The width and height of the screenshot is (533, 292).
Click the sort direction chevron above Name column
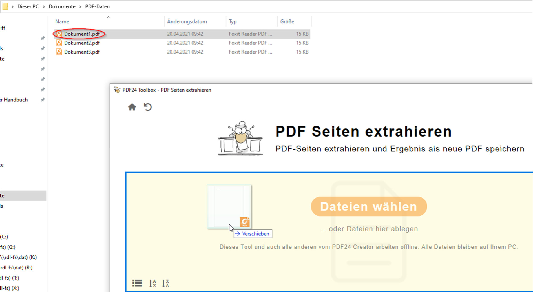[x=109, y=17]
